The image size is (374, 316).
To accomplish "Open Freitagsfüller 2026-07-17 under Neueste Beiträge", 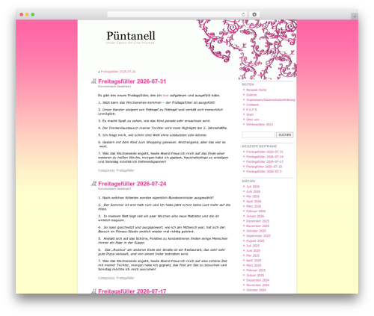I will coord(265,161).
